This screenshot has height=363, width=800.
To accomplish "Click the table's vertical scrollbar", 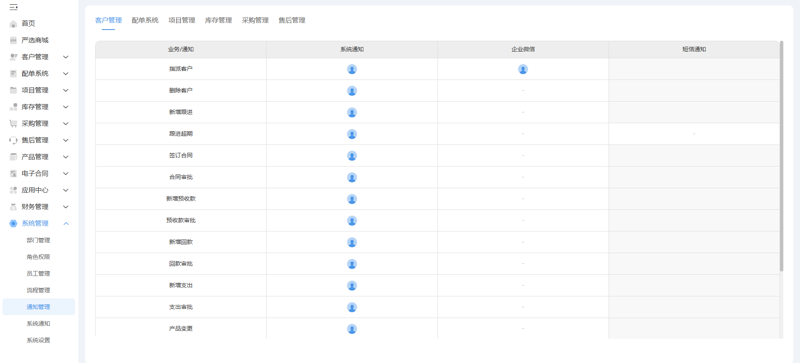I will coord(782,156).
